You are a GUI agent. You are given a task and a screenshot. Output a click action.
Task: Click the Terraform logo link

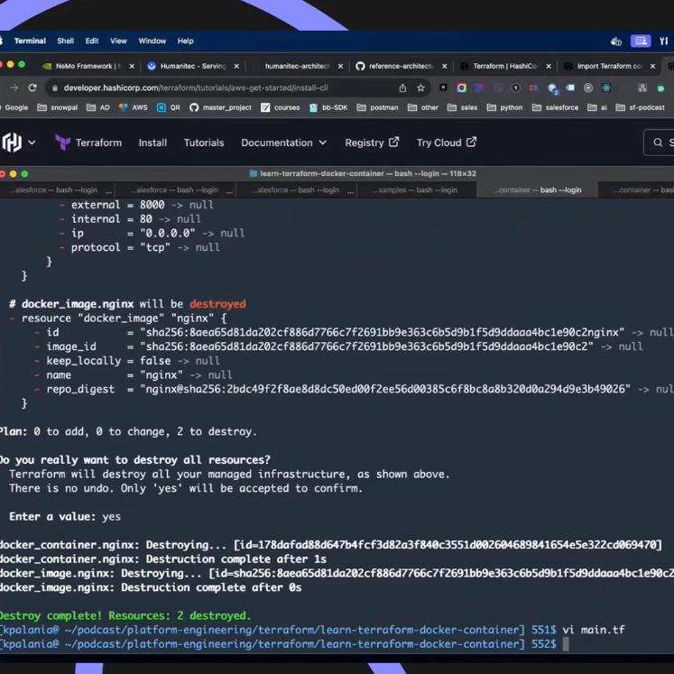[x=88, y=143]
